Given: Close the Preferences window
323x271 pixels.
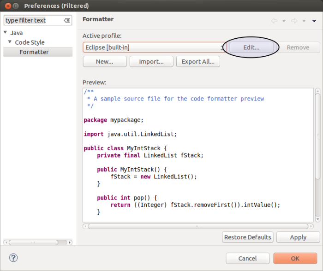Looking at the screenshot, I should coord(8,6).
